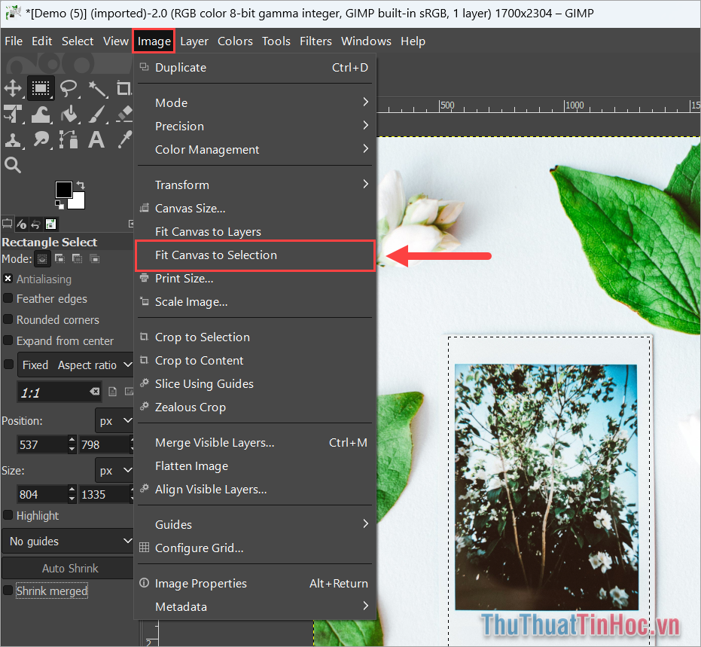Enable the Fixed aspect ratio checkbox

(8, 365)
